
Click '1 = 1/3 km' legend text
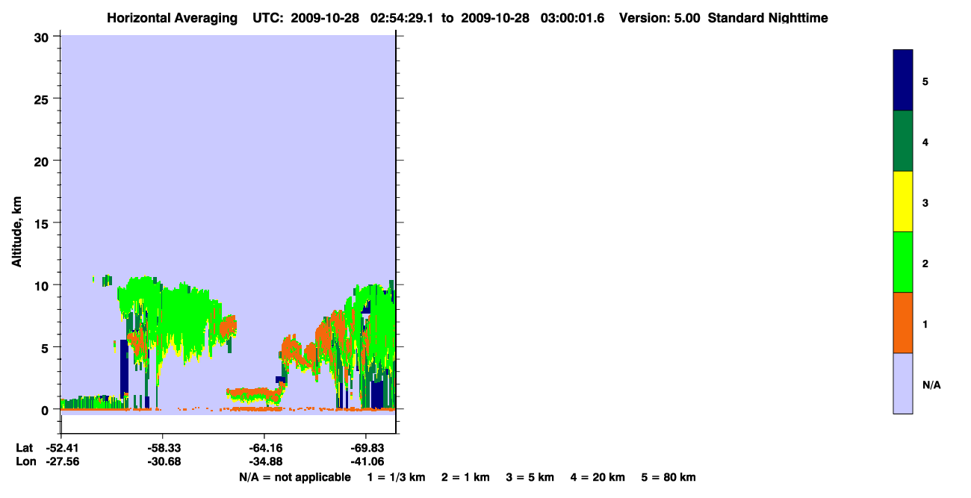(x=396, y=478)
